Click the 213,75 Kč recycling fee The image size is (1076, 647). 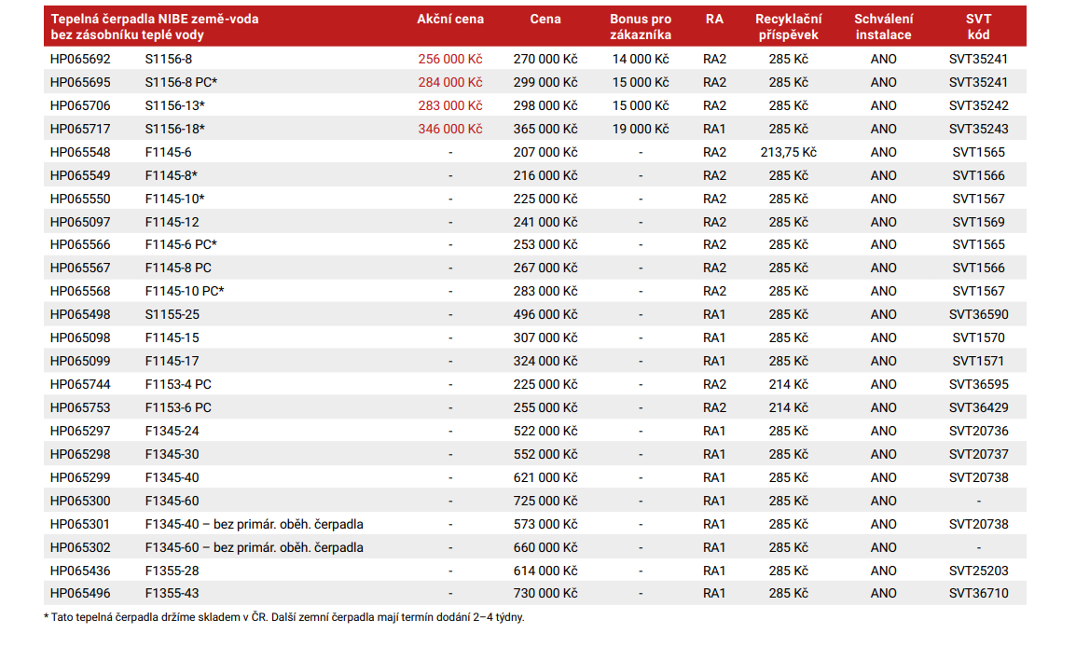(788, 152)
